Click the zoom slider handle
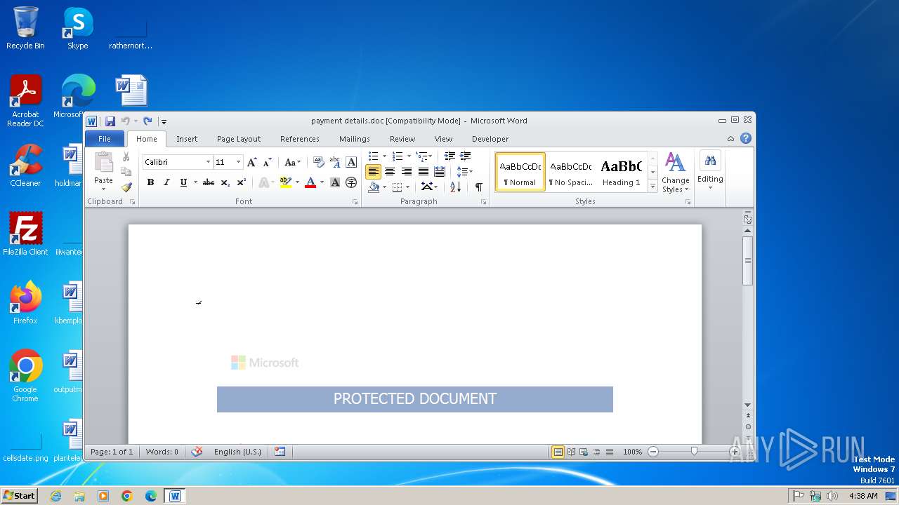The height and width of the screenshot is (505, 899). 694,452
